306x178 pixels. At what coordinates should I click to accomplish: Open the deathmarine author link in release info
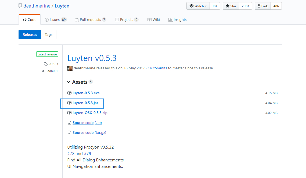(85, 68)
